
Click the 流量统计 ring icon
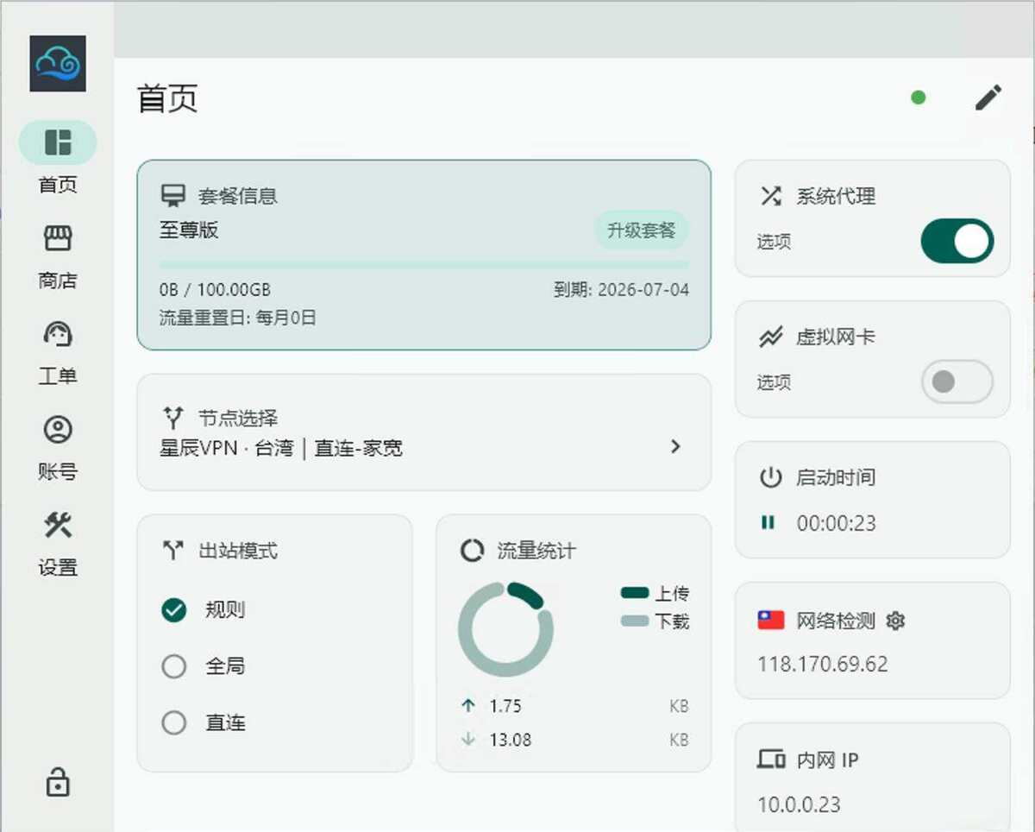pyautogui.click(x=472, y=551)
